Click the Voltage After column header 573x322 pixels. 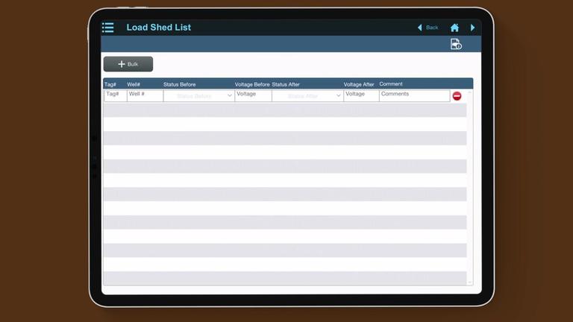tap(359, 84)
